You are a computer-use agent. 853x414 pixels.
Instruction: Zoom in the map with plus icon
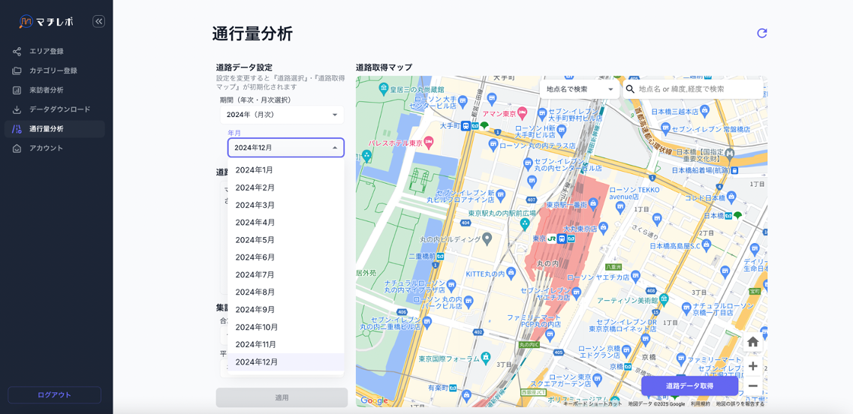753,366
